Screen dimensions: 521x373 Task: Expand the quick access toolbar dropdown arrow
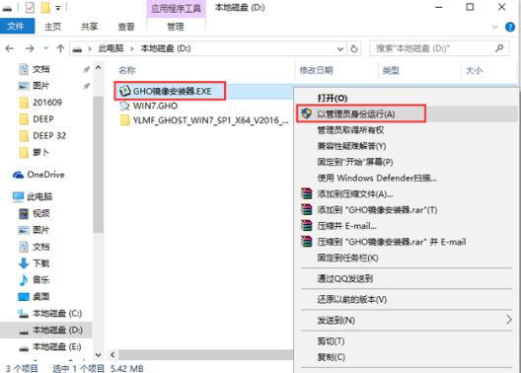[58, 8]
